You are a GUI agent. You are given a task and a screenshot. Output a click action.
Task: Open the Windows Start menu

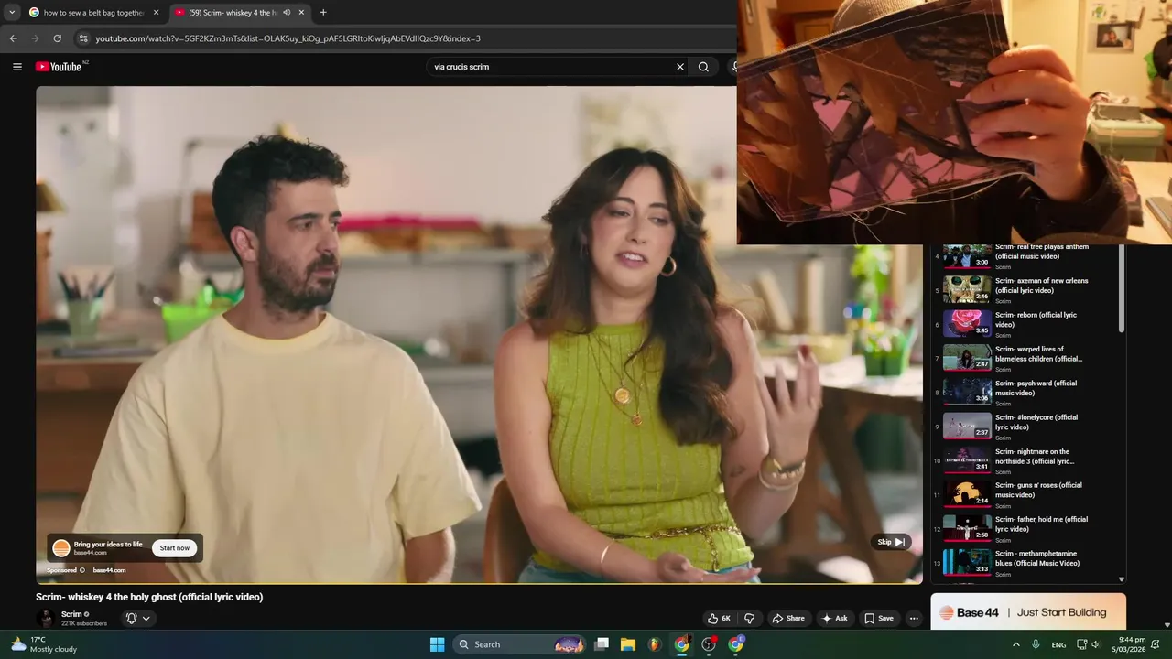(438, 644)
